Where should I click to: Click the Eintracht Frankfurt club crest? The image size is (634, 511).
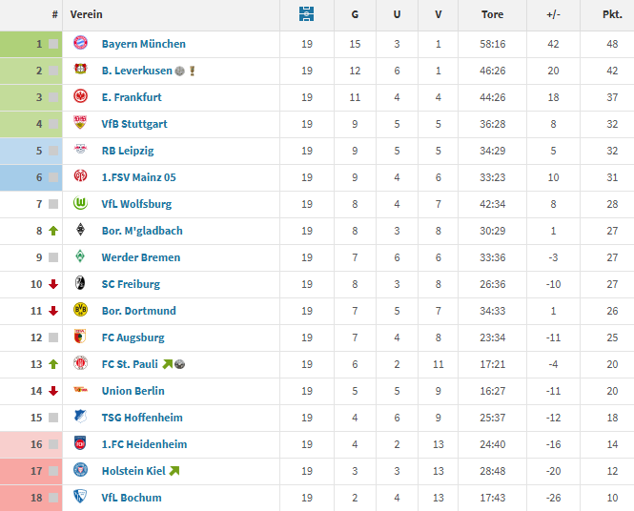81,97
